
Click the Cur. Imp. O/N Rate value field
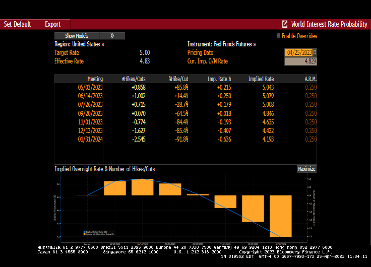[300, 61]
